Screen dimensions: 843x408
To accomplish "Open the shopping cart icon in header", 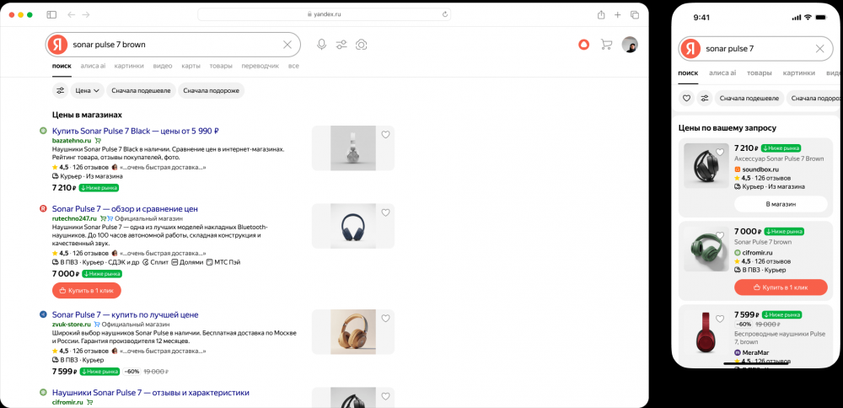I will coord(606,45).
